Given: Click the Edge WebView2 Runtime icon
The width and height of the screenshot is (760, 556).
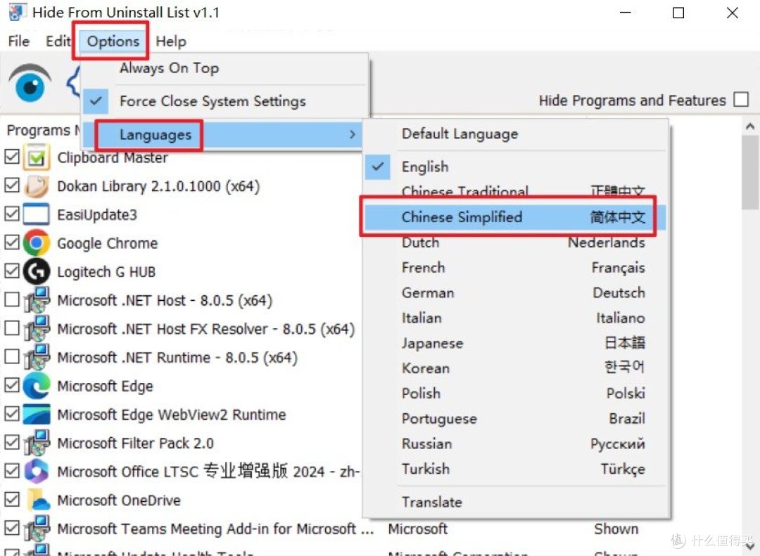Looking at the screenshot, I should pyautogui.click(x=37, y=414).
